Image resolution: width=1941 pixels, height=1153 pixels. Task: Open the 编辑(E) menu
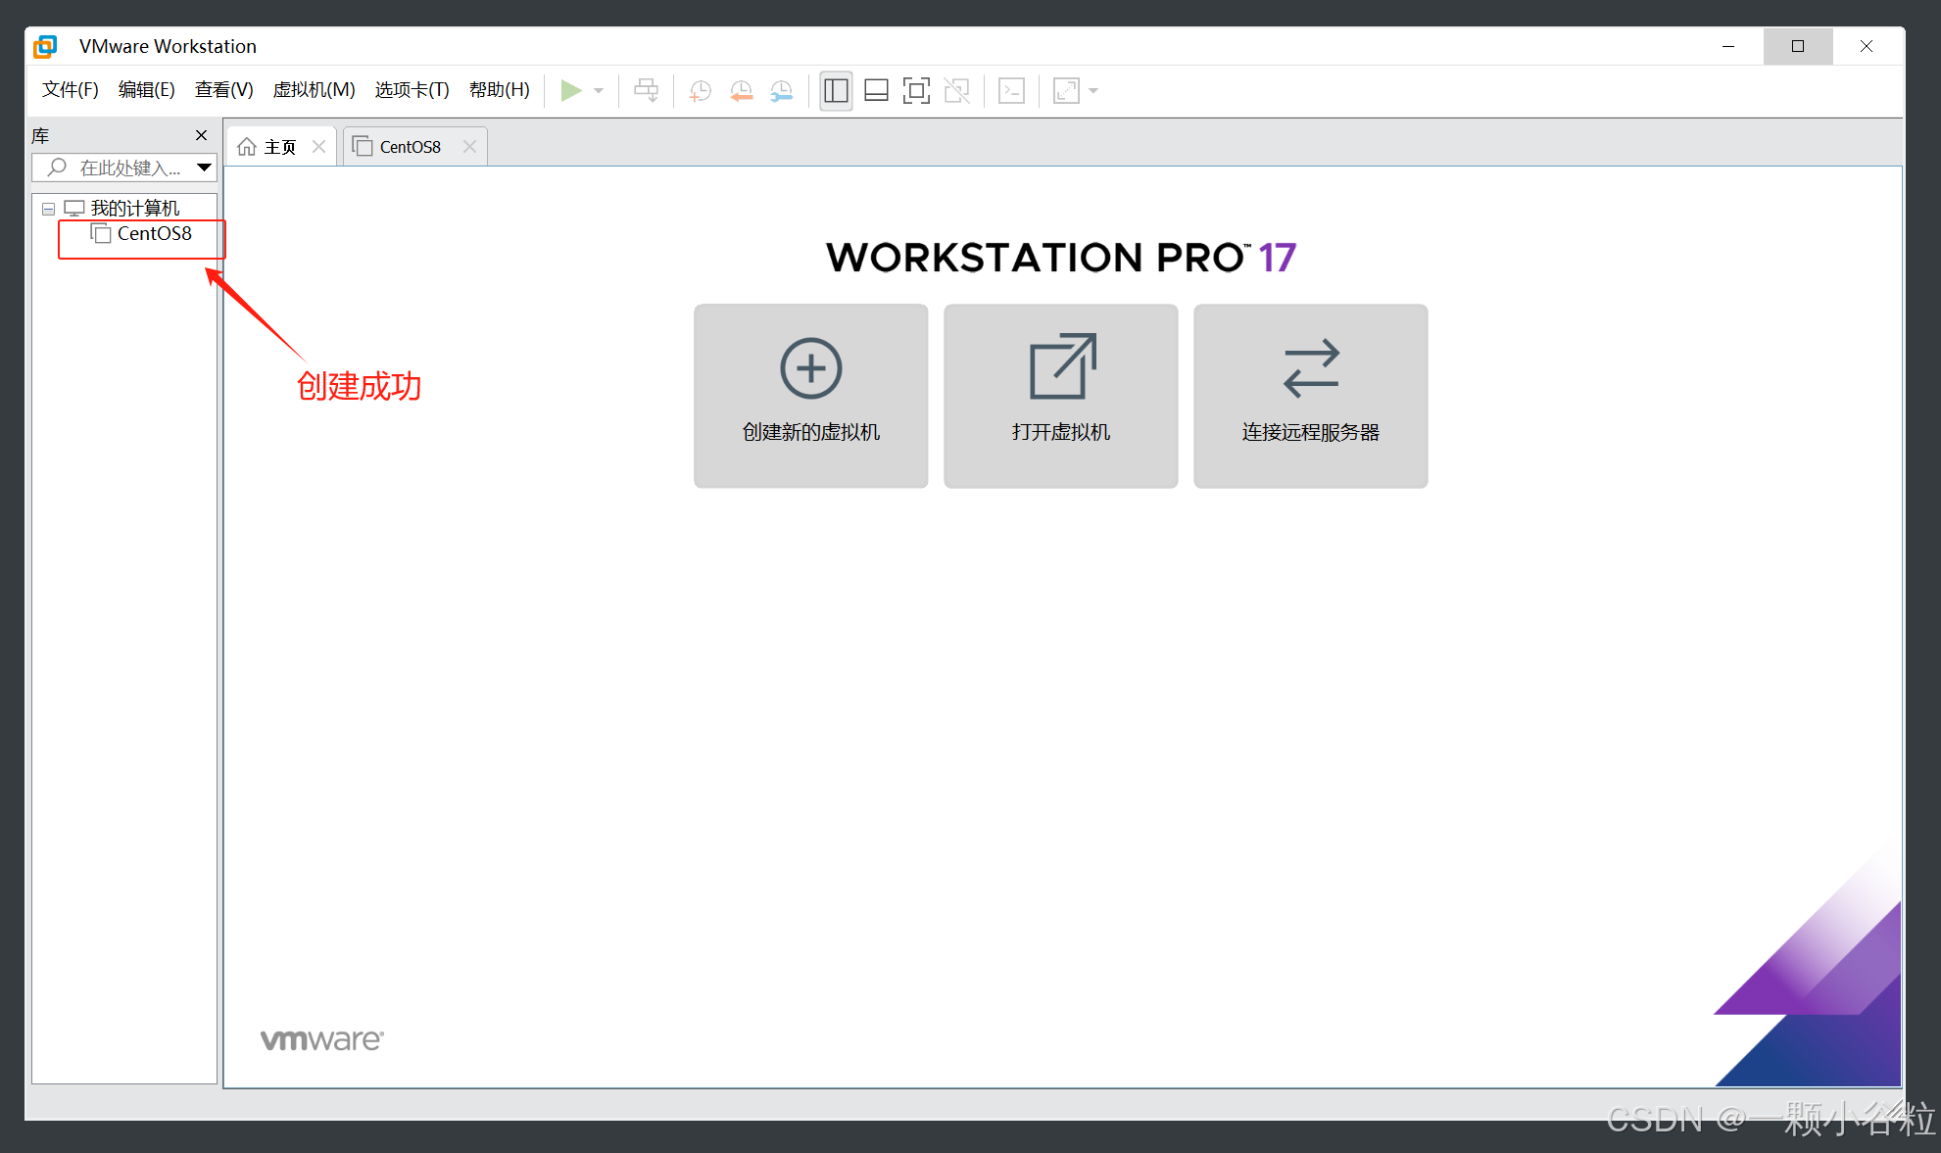coord(147,90)
